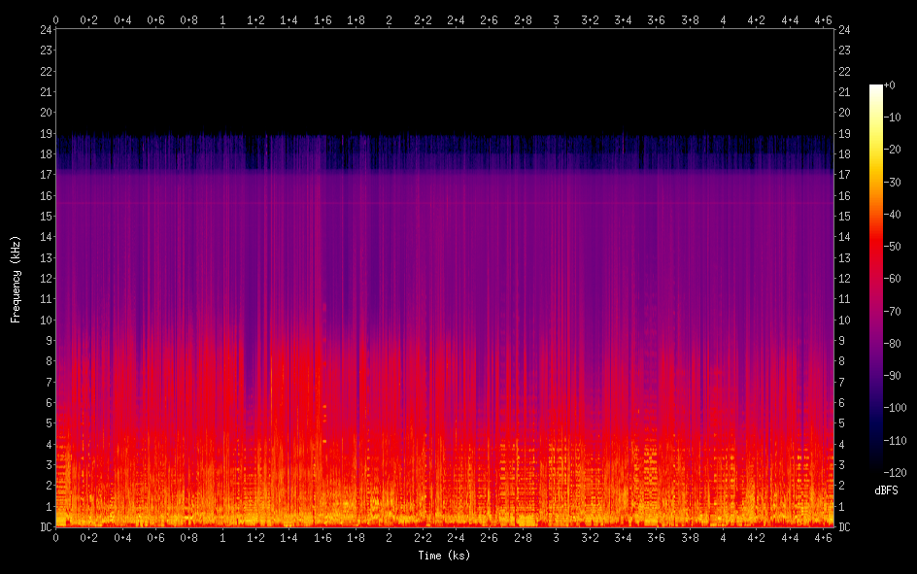
Task: Click the "Frequency (kHz)" vertical axis title
Action: point(16,279)
